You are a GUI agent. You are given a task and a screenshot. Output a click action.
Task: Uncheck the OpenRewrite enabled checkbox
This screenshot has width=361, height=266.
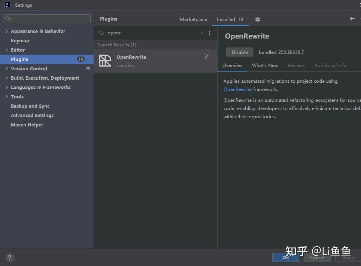click(206, 56)
